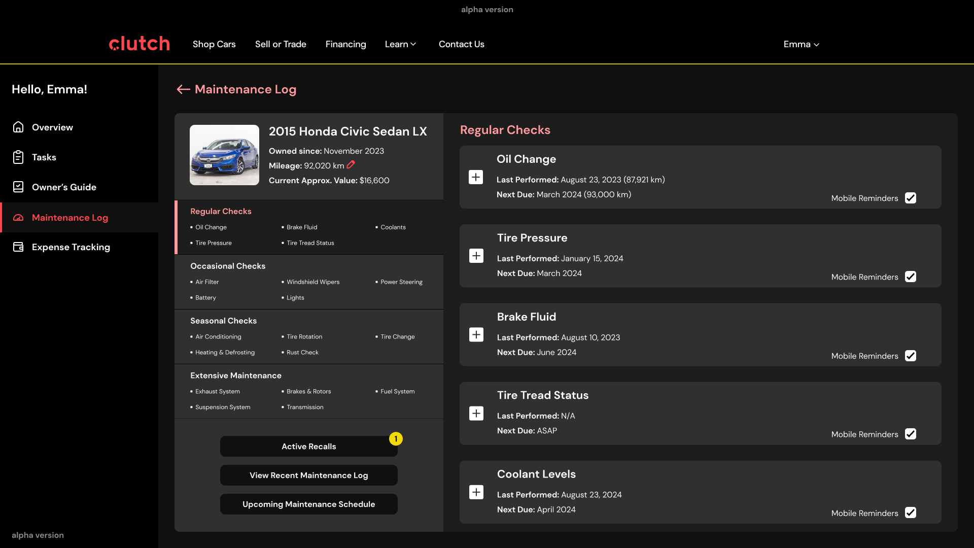Viewport: 974px width, 548px height.
Task: Click the 2015 Honda Civic Sedan LX title
Action: pyautogui.click(x=348, y=131)
